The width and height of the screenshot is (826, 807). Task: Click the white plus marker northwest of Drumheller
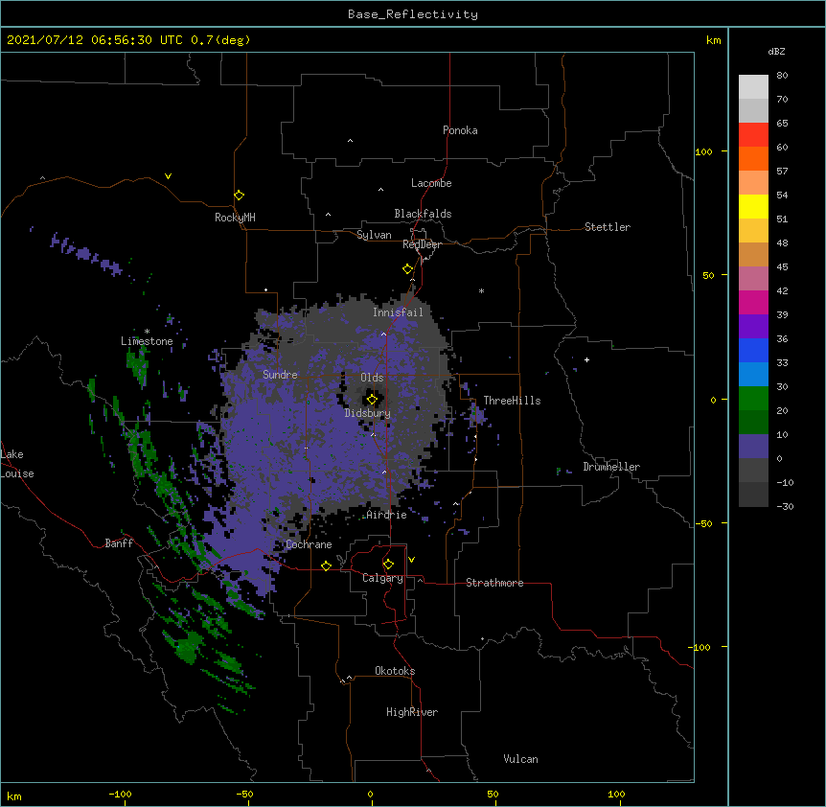(586, 359)
